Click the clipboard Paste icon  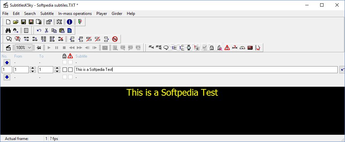62,30
